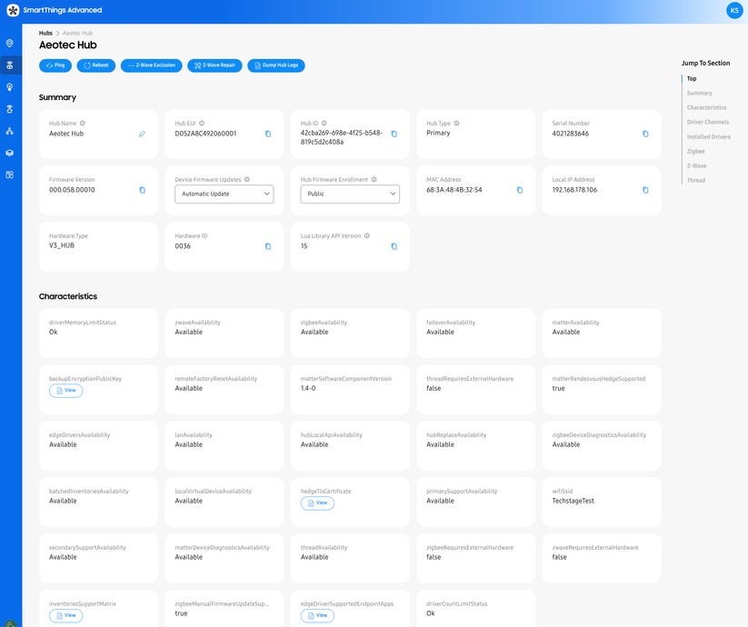Click the SmartThings logo in the header
748x627 pixels.
[11, 10]
